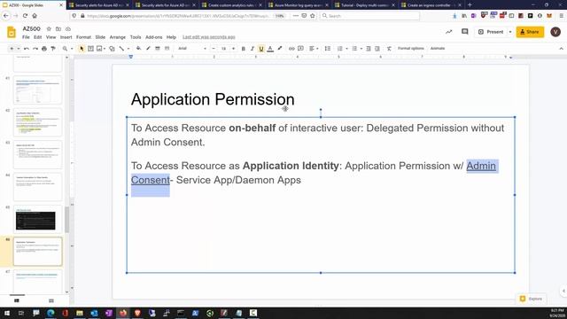Increase the font size with plus
The width and height of the screenshot is (567, 319).
pos(233,49)
